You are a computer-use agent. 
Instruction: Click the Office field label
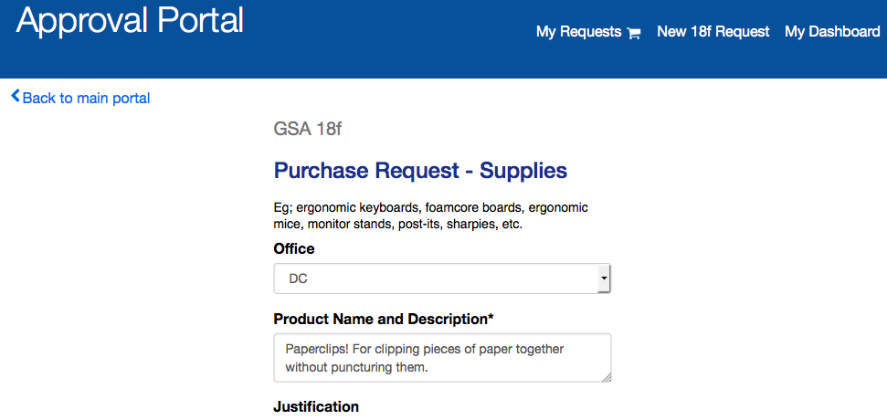coord(294,248)
